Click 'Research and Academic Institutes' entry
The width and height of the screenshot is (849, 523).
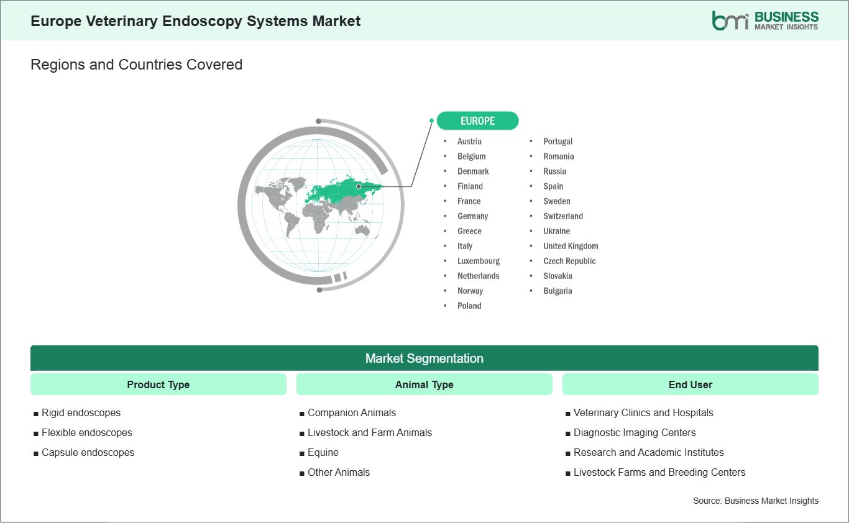coord(649,452)
